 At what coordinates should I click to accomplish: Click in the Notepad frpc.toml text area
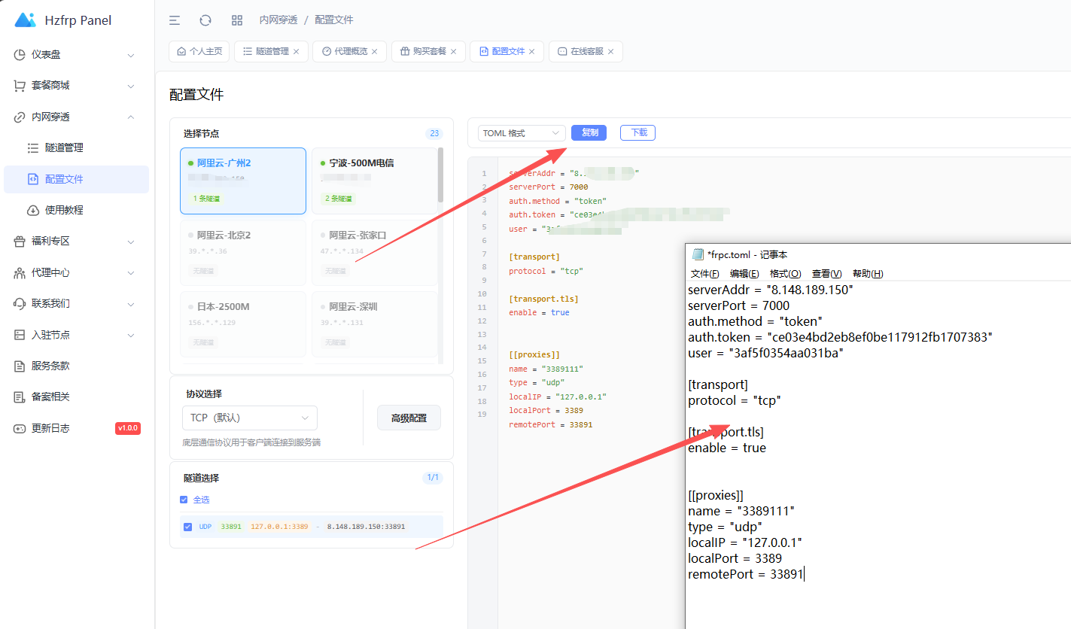[x=878, y=455]
